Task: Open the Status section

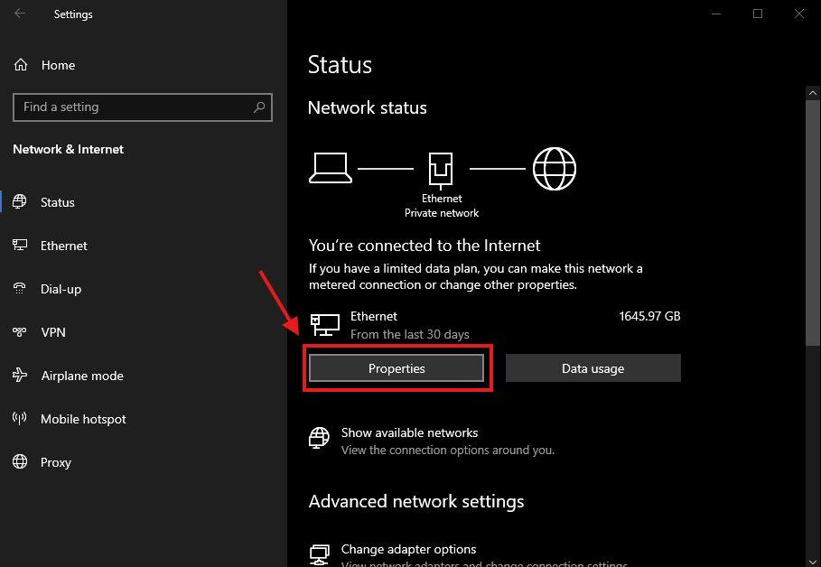Action: pos(144,202)
